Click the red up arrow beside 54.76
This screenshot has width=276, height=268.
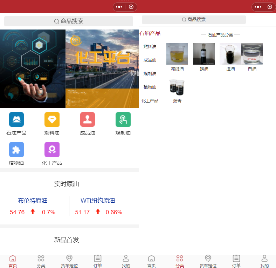[33, 211]
